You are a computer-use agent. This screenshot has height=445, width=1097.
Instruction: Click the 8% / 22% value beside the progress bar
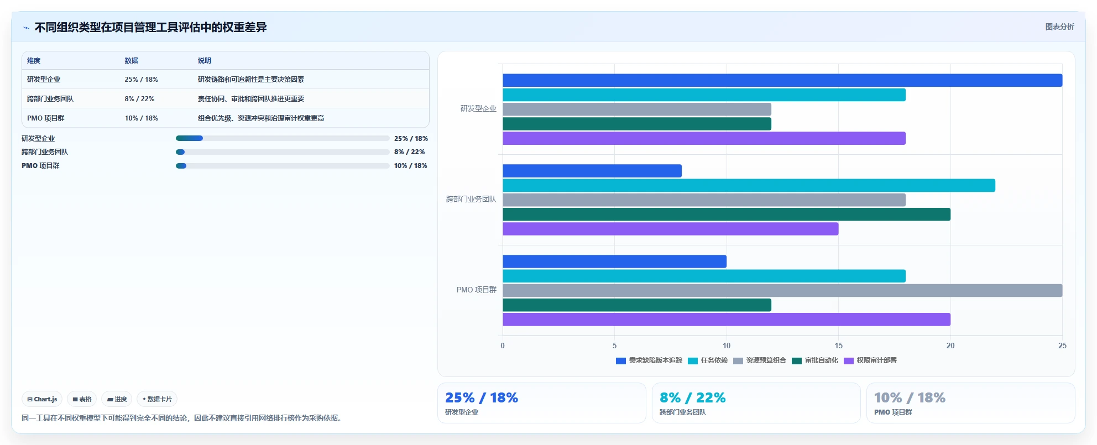tap(409, 152)
